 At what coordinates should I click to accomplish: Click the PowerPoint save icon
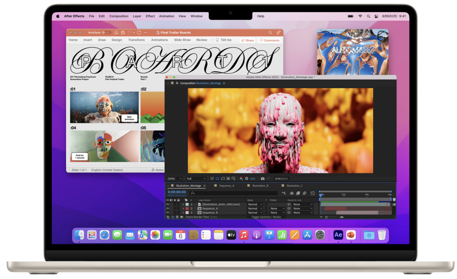coord(123,33)
